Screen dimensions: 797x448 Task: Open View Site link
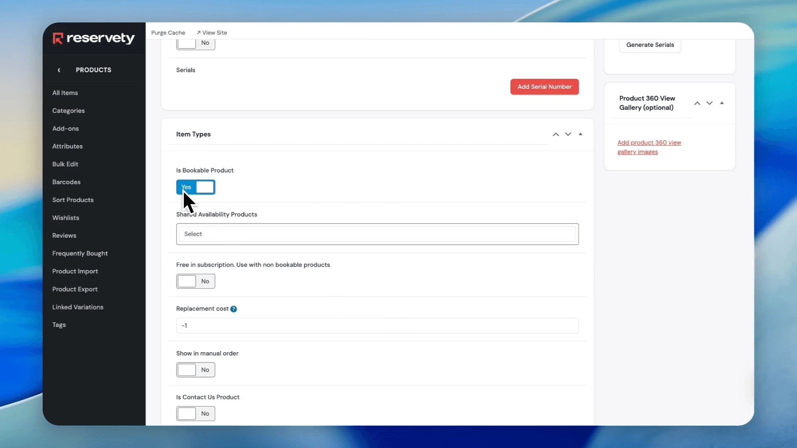point(212,33)
